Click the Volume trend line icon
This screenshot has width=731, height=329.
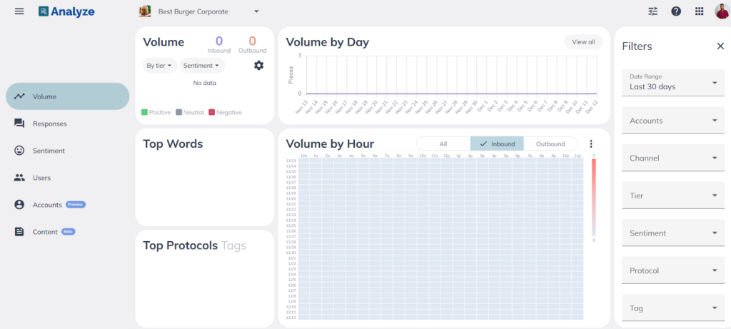pos(19,96)
